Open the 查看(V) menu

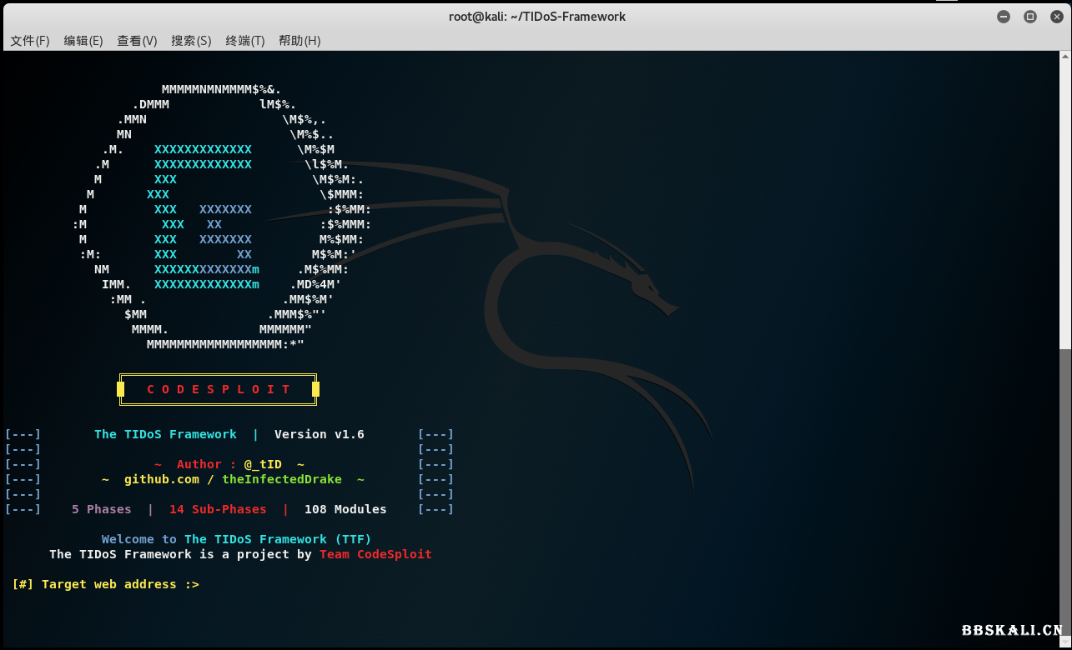coord(137,40)
